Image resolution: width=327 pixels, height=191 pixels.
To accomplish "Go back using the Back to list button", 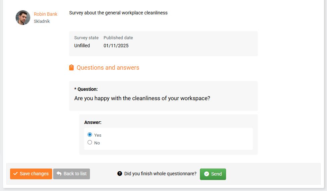I will point(72,174).
